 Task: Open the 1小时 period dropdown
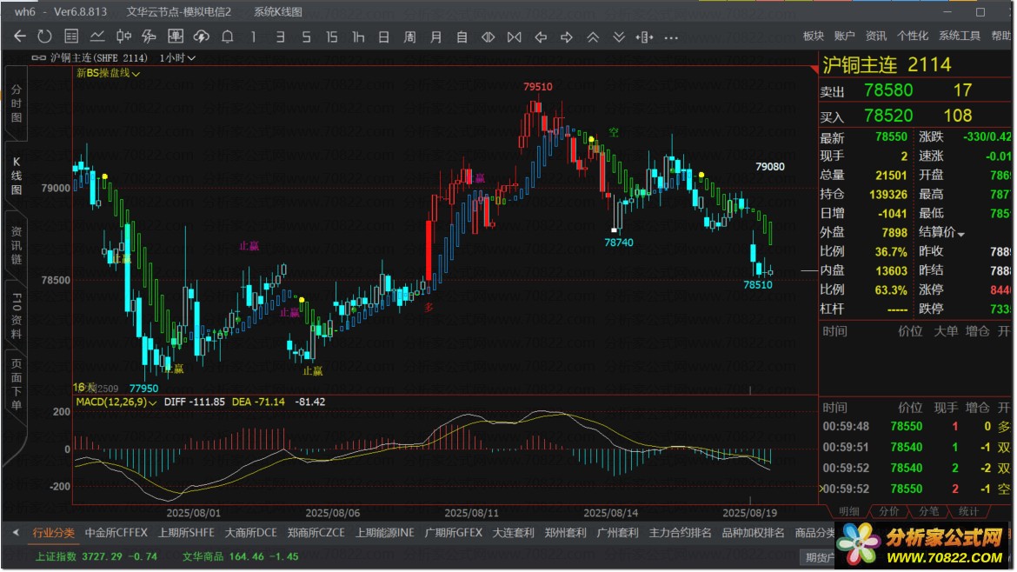pyautogui.click(x=177, y=57)
